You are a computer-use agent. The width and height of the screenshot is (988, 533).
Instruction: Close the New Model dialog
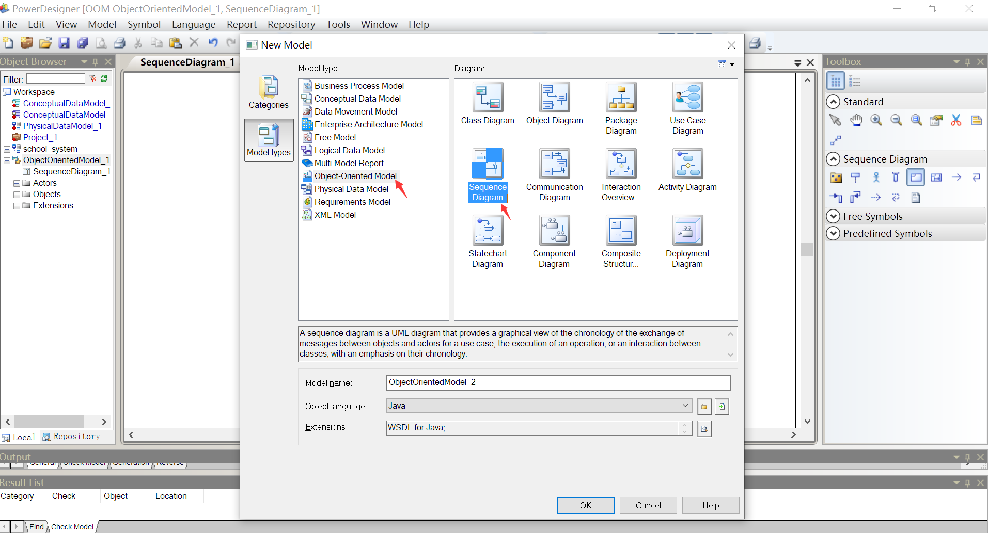coord(731,45)
